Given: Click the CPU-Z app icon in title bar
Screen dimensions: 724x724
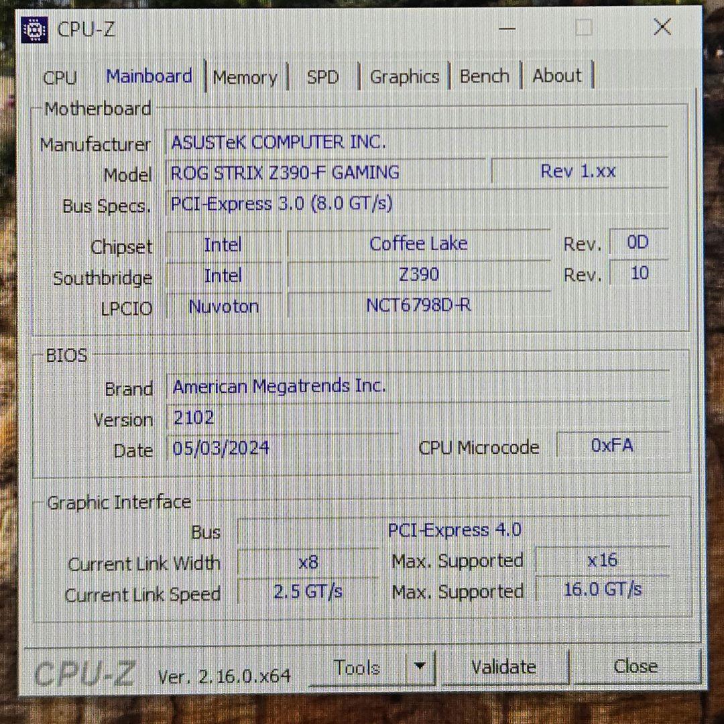Looking at the screenshot, I should tap(35, 30).
